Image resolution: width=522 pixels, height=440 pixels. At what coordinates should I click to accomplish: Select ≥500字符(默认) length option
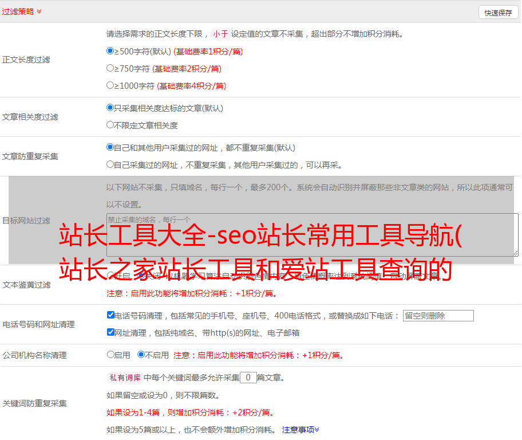pyautogui.click(x=110, y=50)
